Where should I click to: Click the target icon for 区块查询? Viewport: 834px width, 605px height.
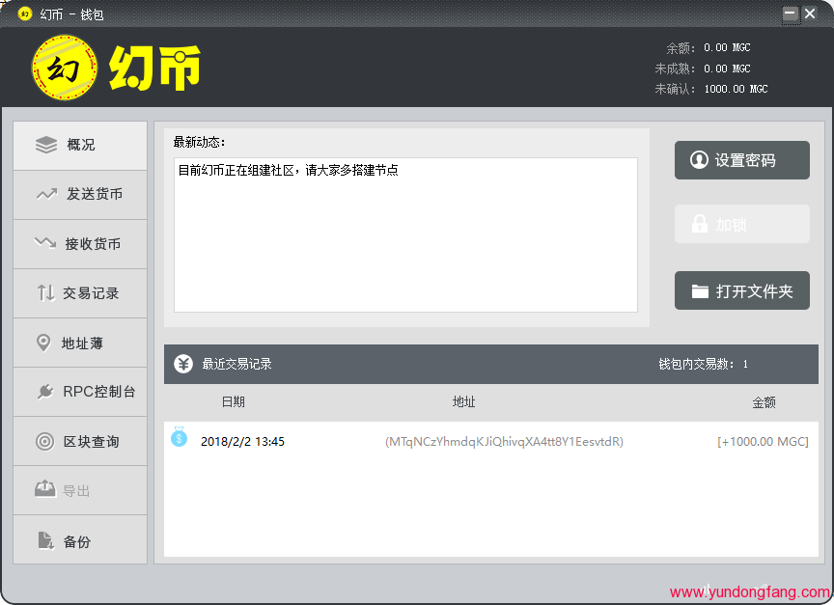click(45, 441)
